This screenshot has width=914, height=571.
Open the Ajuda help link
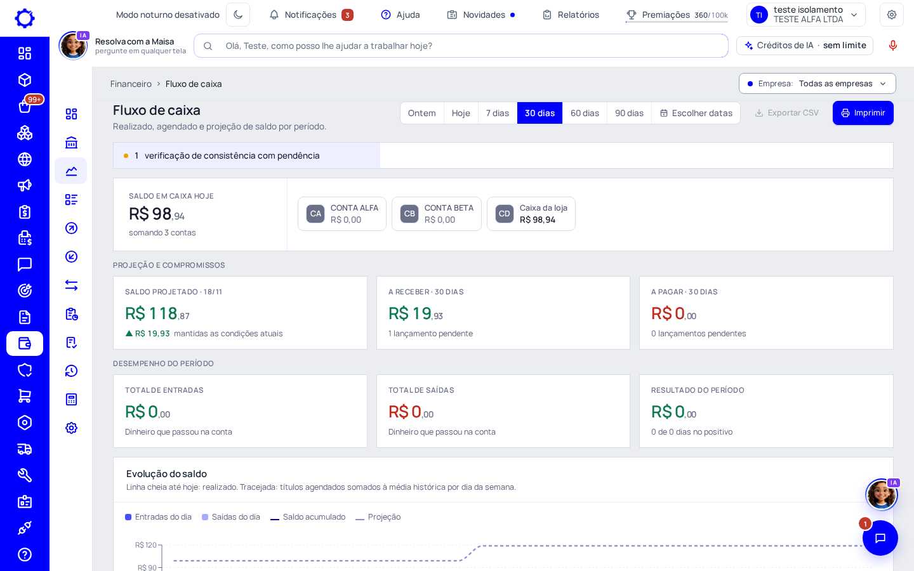(401, 15)
